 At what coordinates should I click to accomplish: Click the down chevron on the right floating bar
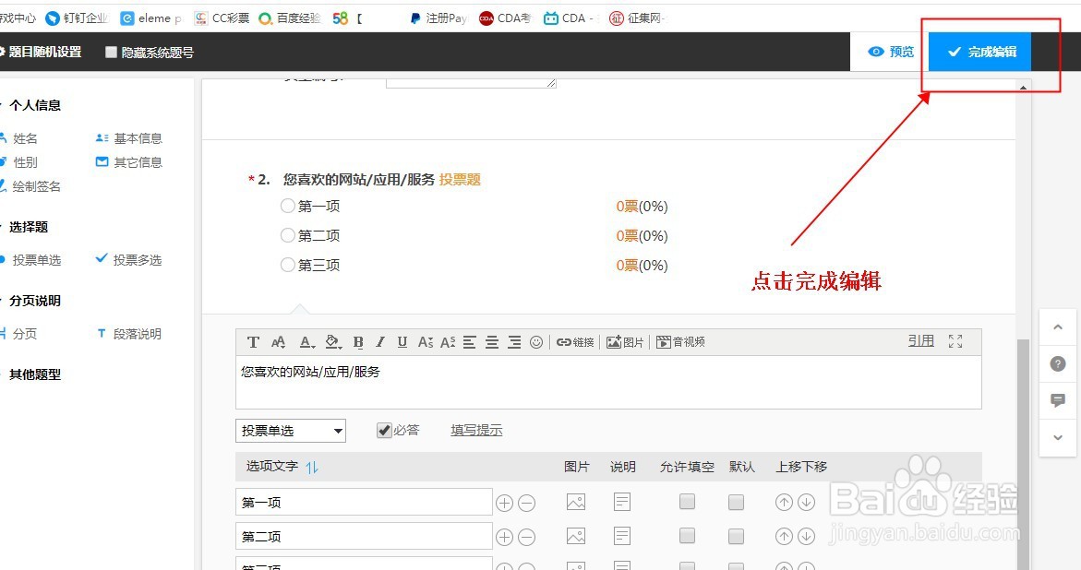click(1057, 437)
